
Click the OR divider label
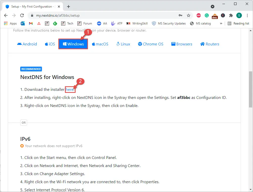pos(24,123)
